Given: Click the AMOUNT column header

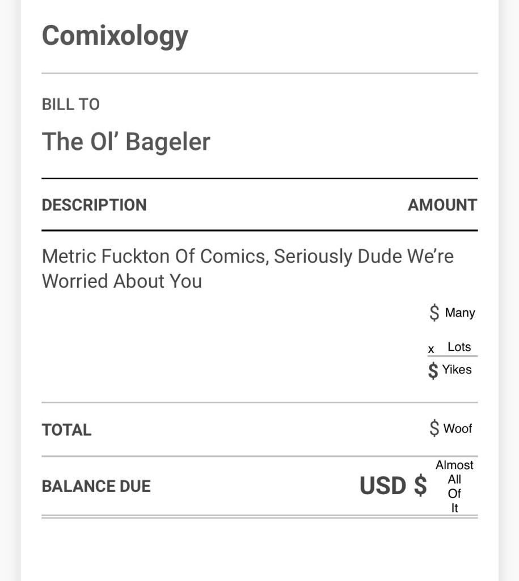Looking at the screenshot, I should coord(442,205).
